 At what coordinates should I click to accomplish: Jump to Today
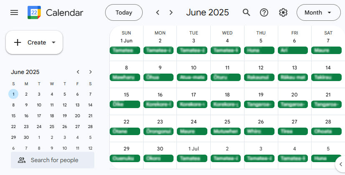click(124, 12)
